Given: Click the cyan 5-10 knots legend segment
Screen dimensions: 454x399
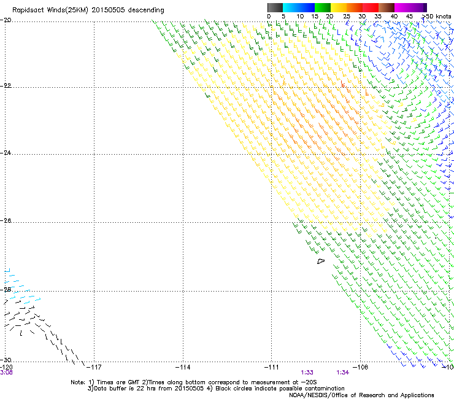Looking at the screenshot, I should 291,7.
